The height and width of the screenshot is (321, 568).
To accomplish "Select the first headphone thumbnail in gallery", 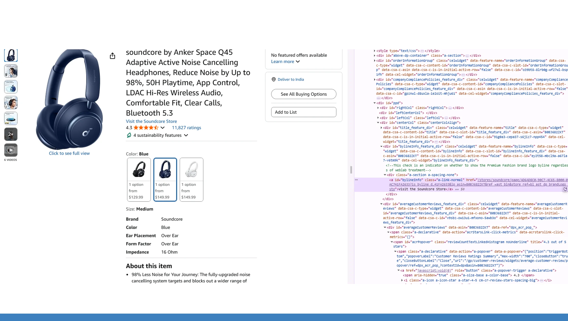I will point(11,55).
